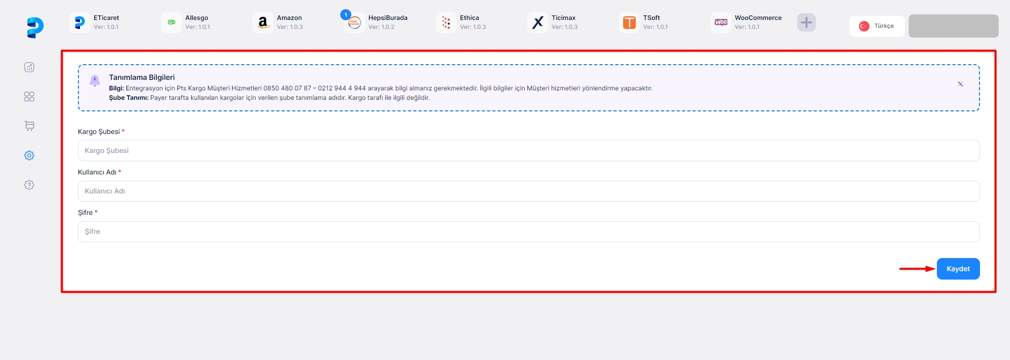Click the four-squares modules icon in sidebar
The image size is (1010, 360).
tap(29, 97)
